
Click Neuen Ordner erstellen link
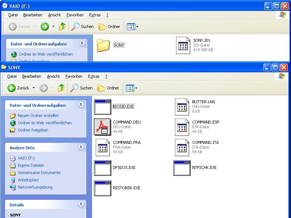38,116
